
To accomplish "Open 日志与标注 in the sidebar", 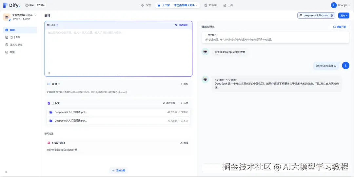I will (20, 45).
